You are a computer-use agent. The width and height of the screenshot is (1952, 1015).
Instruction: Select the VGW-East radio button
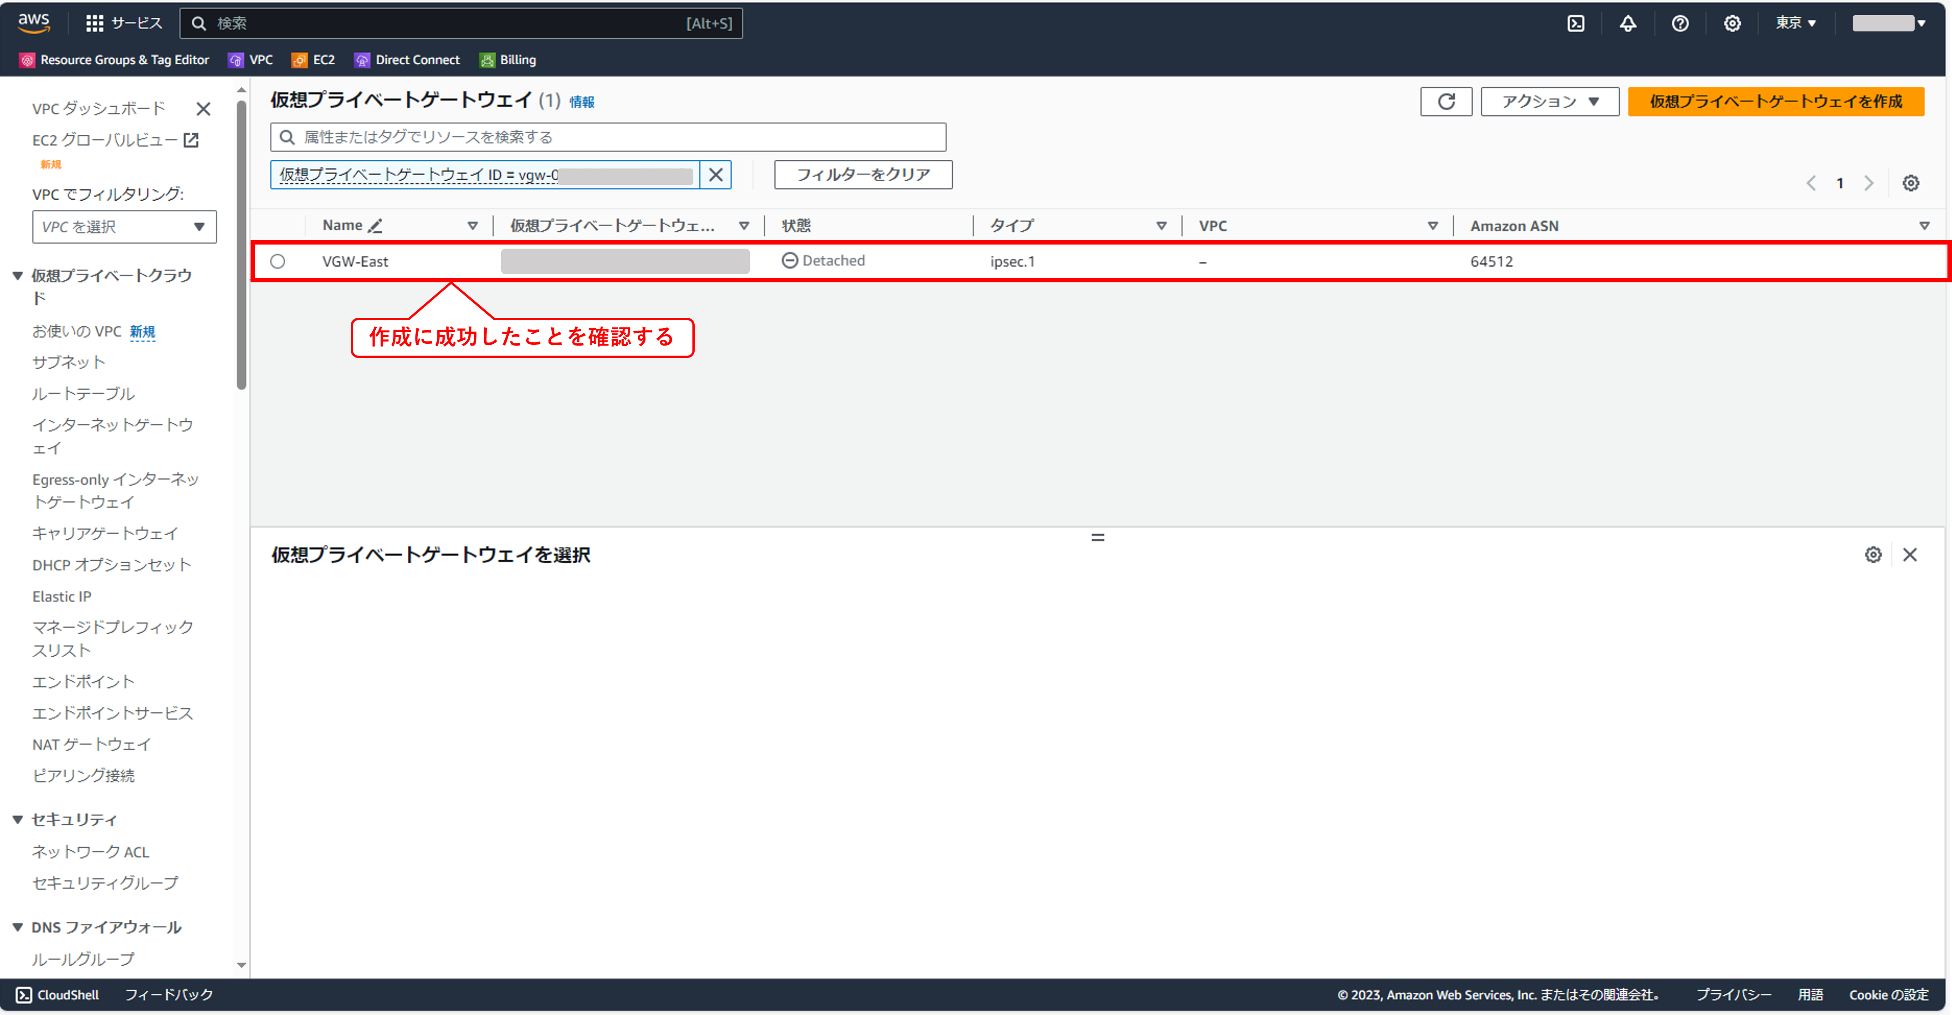pyautogui.click(x=277, y=261)
